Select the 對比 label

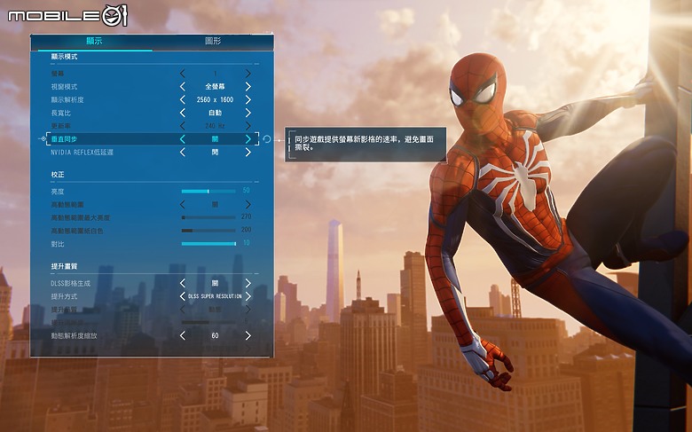point(58,244)
